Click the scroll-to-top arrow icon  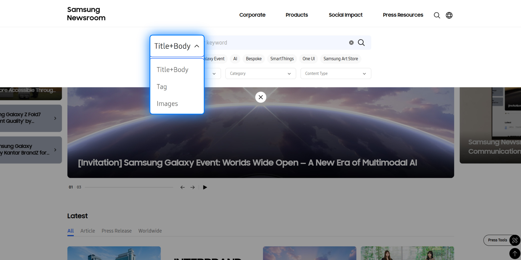pyautogui.click(x=514, y=254)
